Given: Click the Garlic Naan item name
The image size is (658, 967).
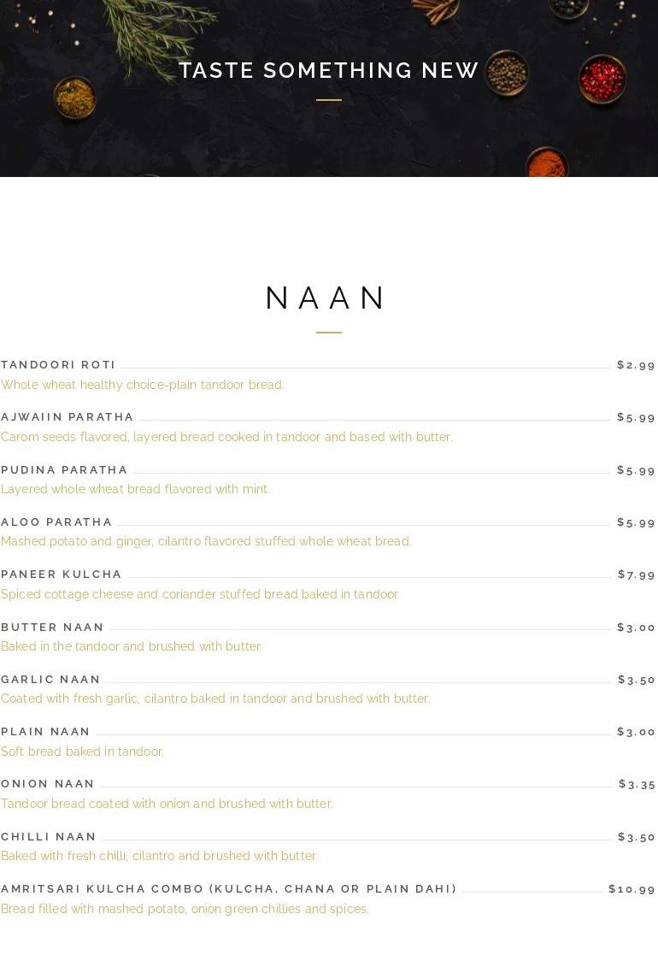Looking at the screenshot, I should 50,680.
